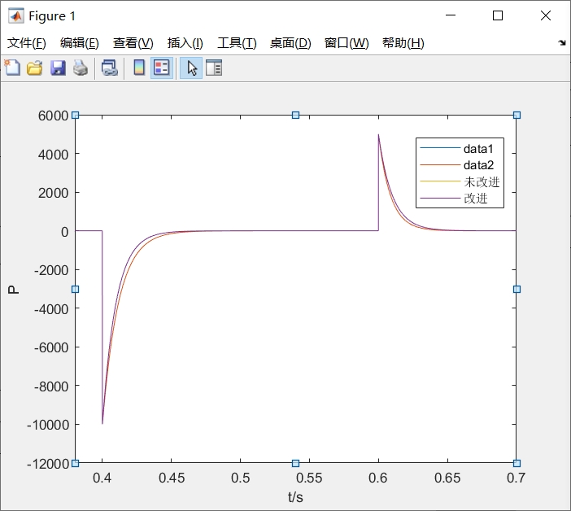This screenshot has width=571, height=511.
Task: Click the x-axis tick label 0.7
Action: [x=516, y=478]
